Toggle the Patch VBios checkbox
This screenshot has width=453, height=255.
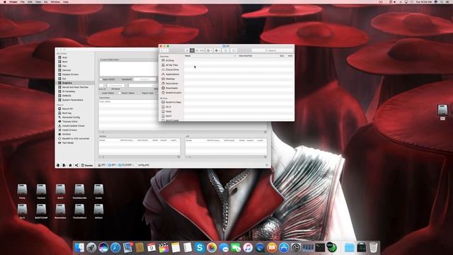pos(120,93)
